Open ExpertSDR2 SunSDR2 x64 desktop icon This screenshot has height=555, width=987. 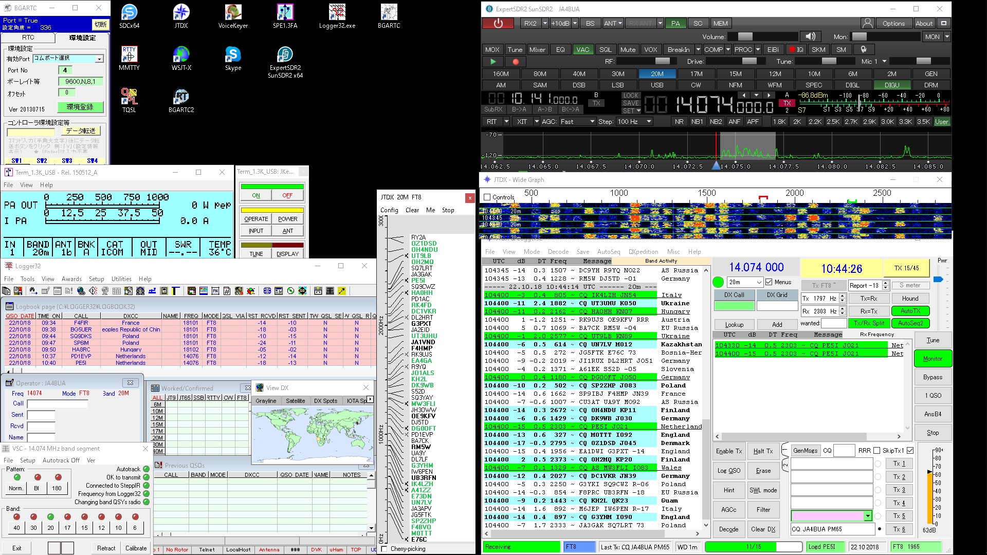pyautogui.click(x=285, y=62)
